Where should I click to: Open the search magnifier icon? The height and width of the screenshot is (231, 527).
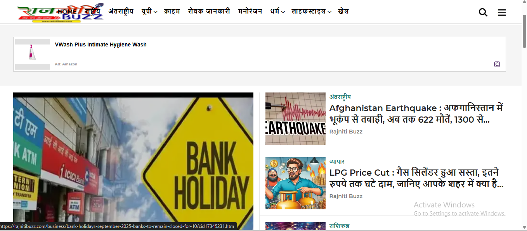(483, 12)
